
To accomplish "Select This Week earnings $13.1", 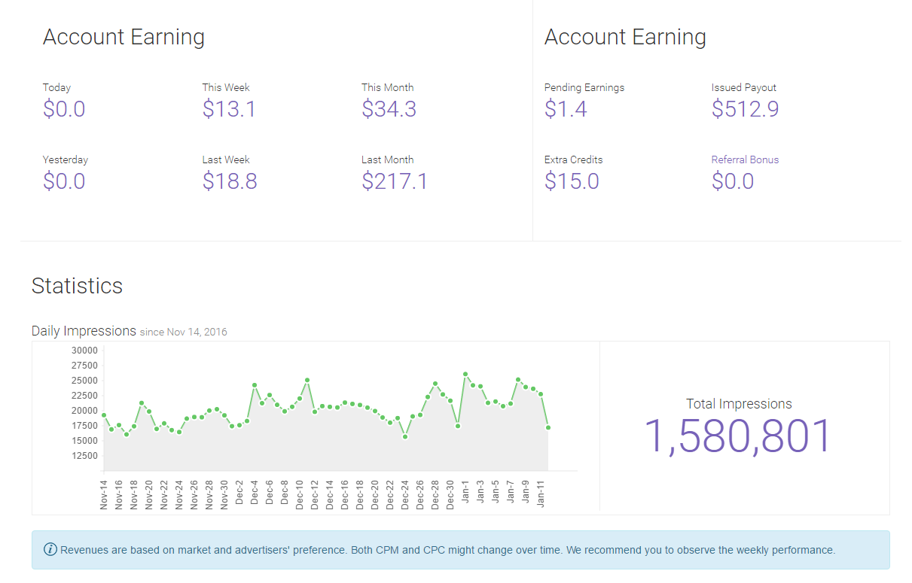I will [x=229, y=109].
